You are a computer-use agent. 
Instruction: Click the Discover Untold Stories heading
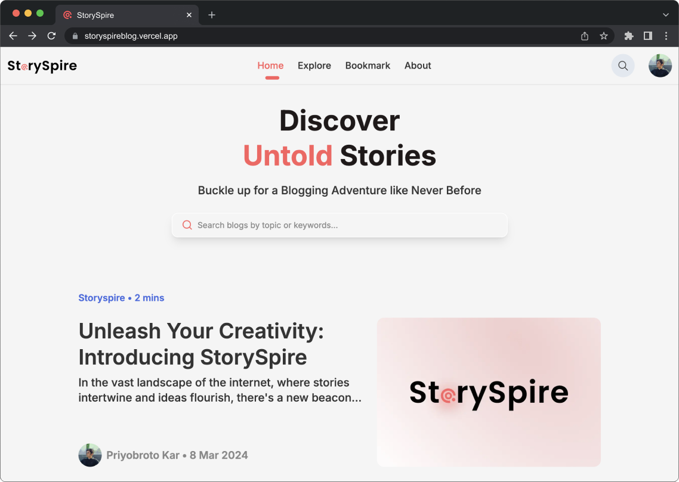[x=339, y=138]
